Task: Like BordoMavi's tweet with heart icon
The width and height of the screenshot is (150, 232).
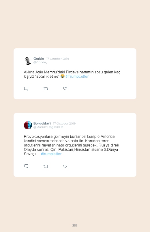Action: [x=65, y=166]
